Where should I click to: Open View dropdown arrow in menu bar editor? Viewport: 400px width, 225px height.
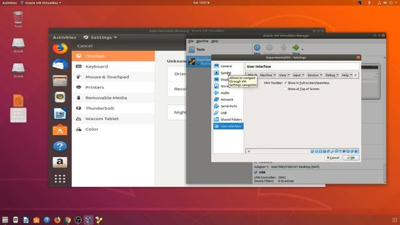(x=289, y=75)
